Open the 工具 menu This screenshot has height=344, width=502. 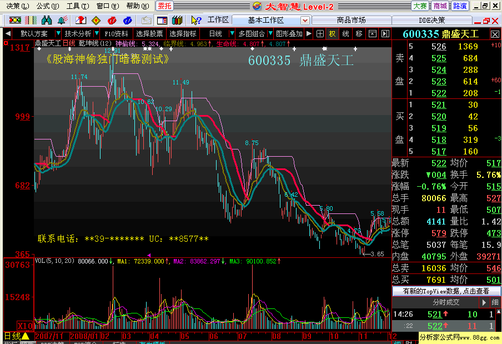pos(78,6)
